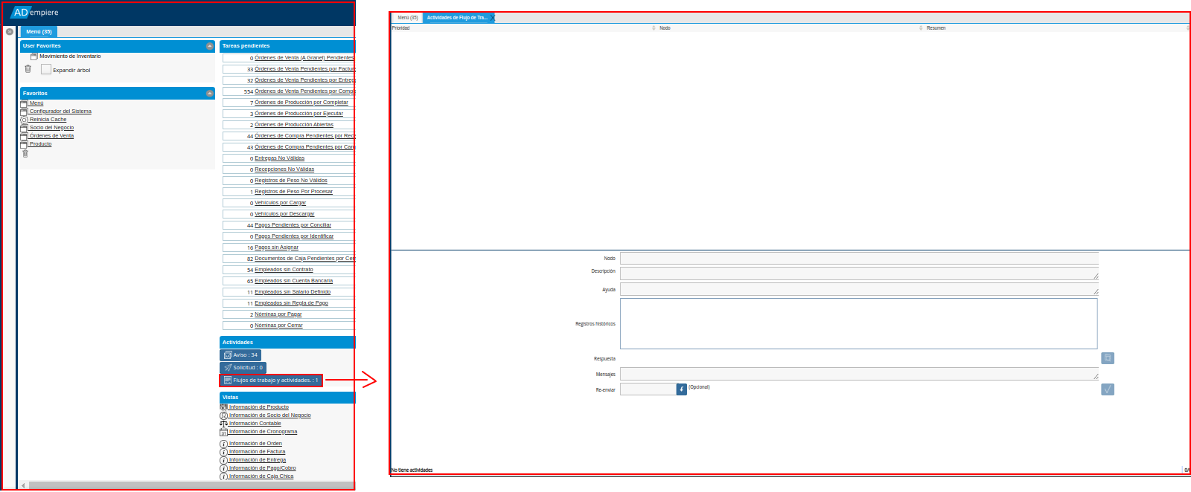Image resolution: width=1191 pixels, height=492 pixels.
Task: Click scales icon beside Información Contable
Action: tap(223, 424)
